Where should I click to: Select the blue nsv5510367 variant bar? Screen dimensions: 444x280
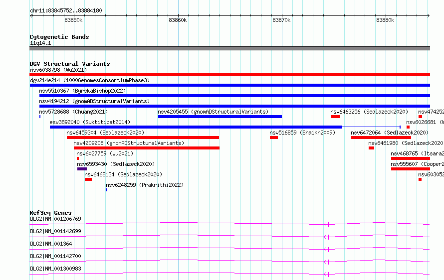click(235, 96)
